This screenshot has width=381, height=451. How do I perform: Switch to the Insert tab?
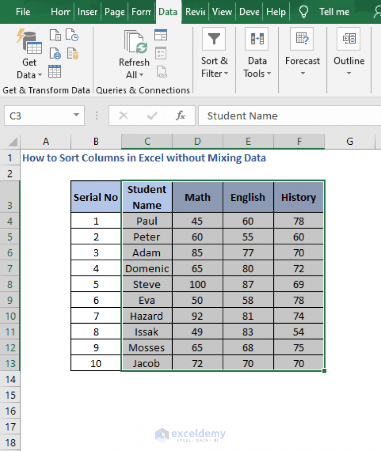coord(87,12)
